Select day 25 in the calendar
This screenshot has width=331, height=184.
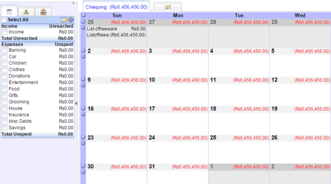point(213,138)
